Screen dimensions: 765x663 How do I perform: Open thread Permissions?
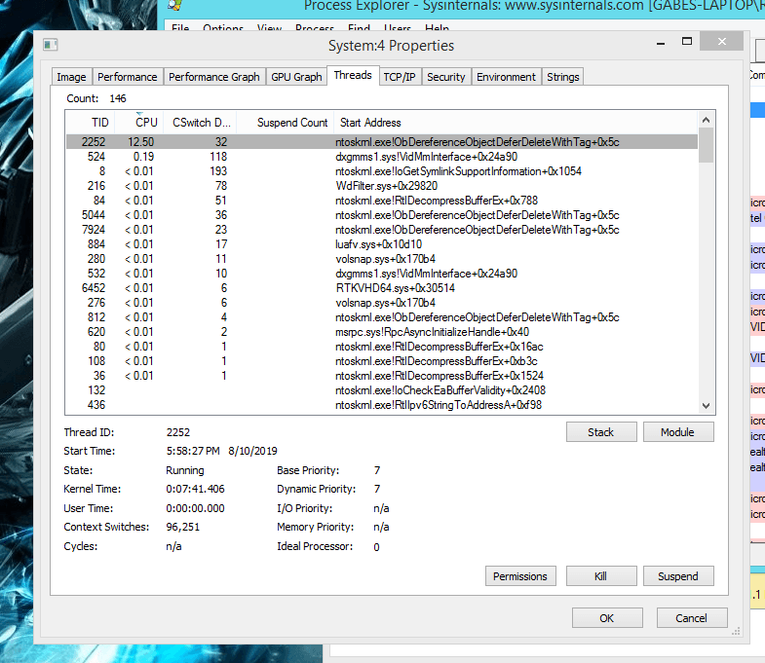click(520, 576)
